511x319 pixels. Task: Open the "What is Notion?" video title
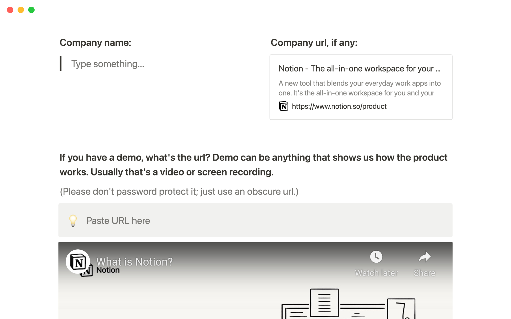[x=134, y=262]
